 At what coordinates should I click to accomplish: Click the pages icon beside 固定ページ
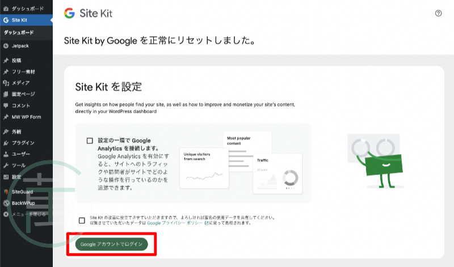tap(6, 94)
